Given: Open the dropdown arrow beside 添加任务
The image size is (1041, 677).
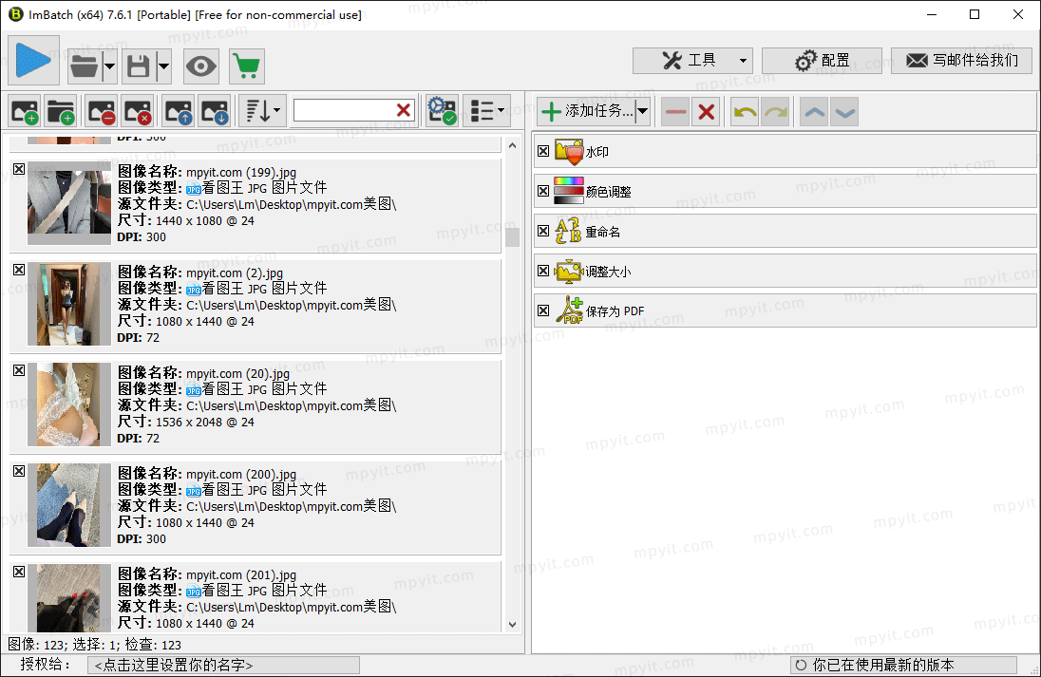Looking at the screenshot, I should 642,111.
